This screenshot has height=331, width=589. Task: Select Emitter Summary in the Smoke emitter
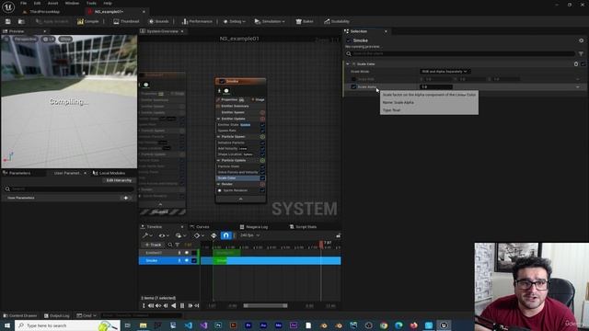pyautogui.click(x=236, y=107)
